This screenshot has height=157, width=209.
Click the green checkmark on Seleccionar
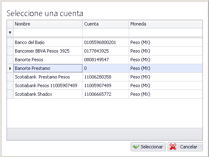tap(136, 147)
